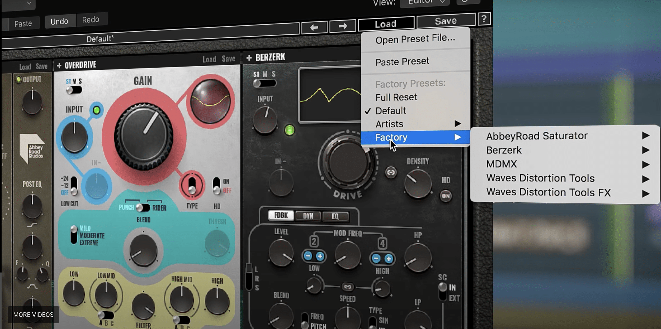The image size is (661, 329).
Task: Click the plus icon beside BERZERK
Action: coord(249,57)
